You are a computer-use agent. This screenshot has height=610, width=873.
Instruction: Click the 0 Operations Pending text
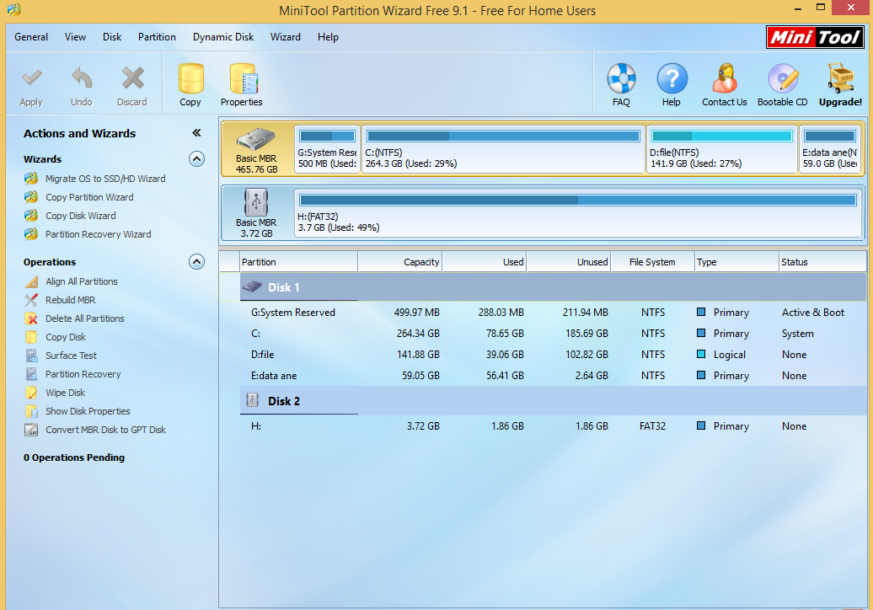[x=74, y=457]
